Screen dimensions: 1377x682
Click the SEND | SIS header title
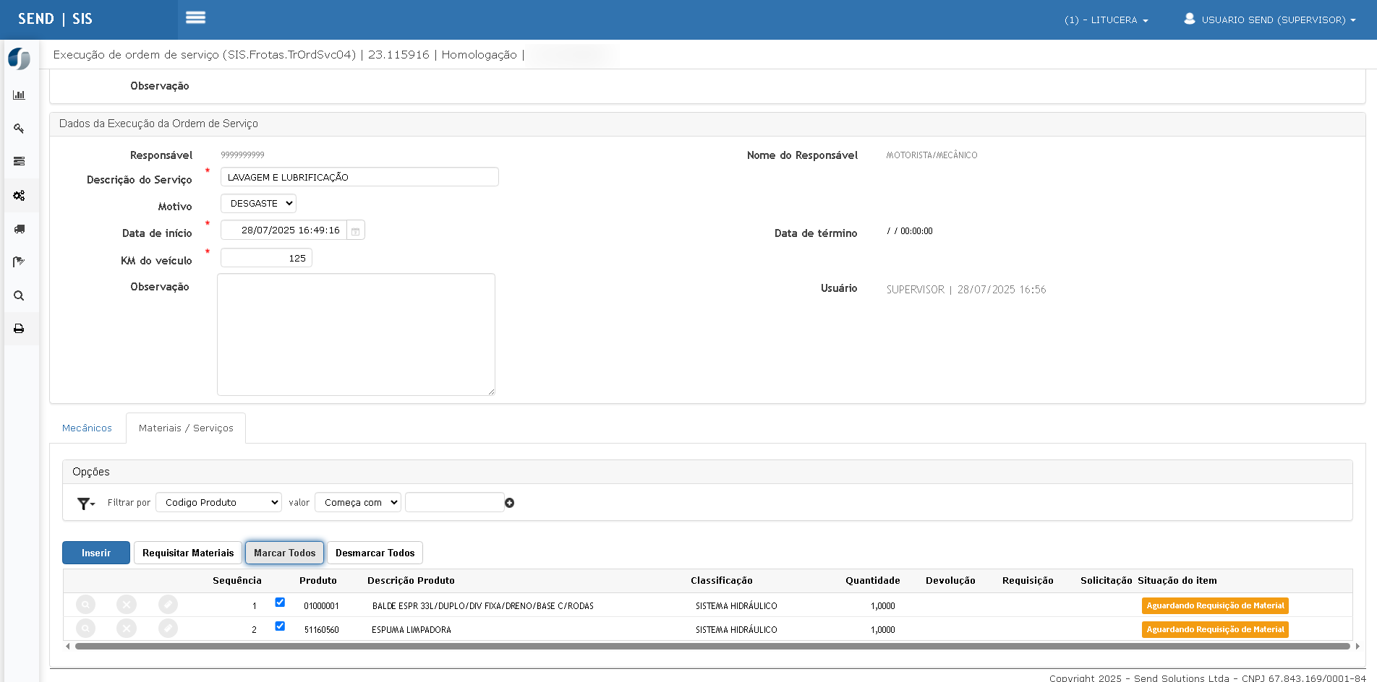[x=55, y=19]
